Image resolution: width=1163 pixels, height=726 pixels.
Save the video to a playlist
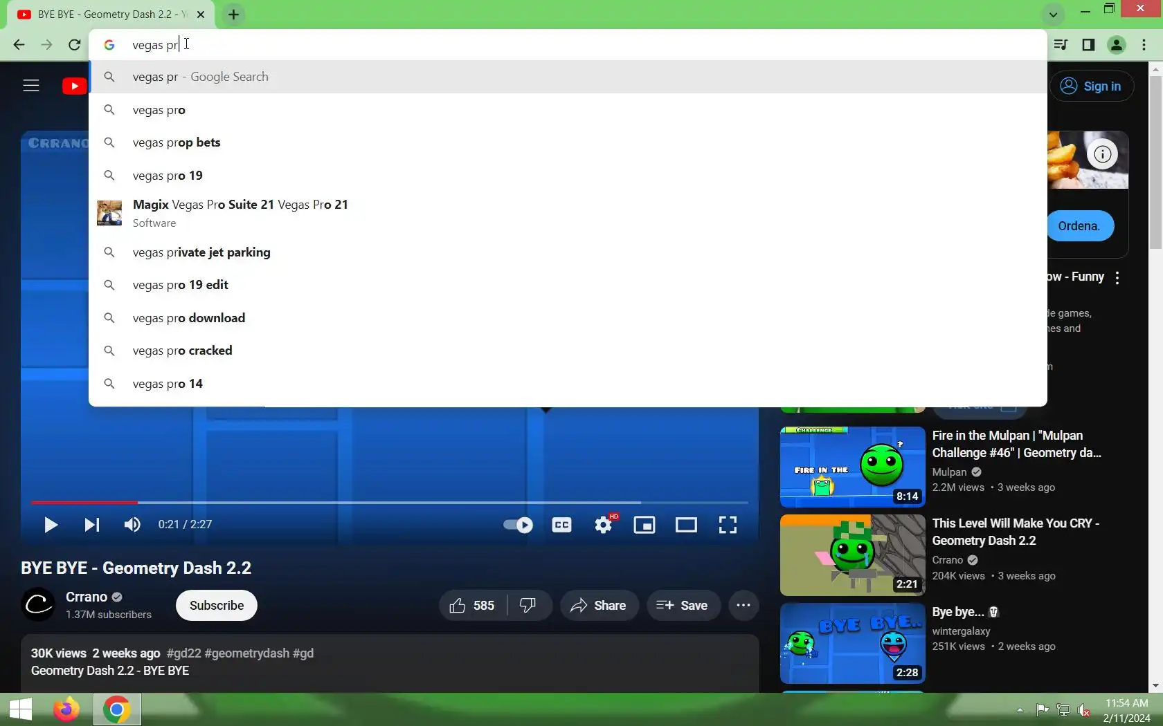coord(683,606)
